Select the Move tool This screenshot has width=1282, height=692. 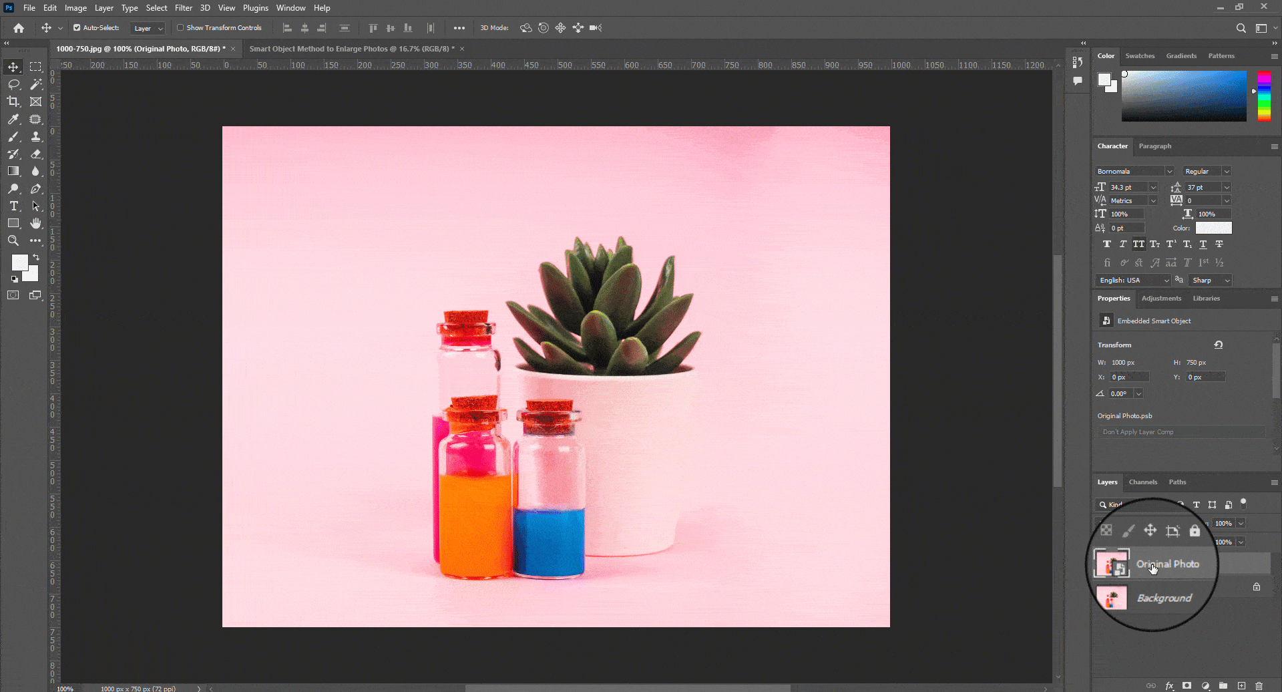(13, 66)
